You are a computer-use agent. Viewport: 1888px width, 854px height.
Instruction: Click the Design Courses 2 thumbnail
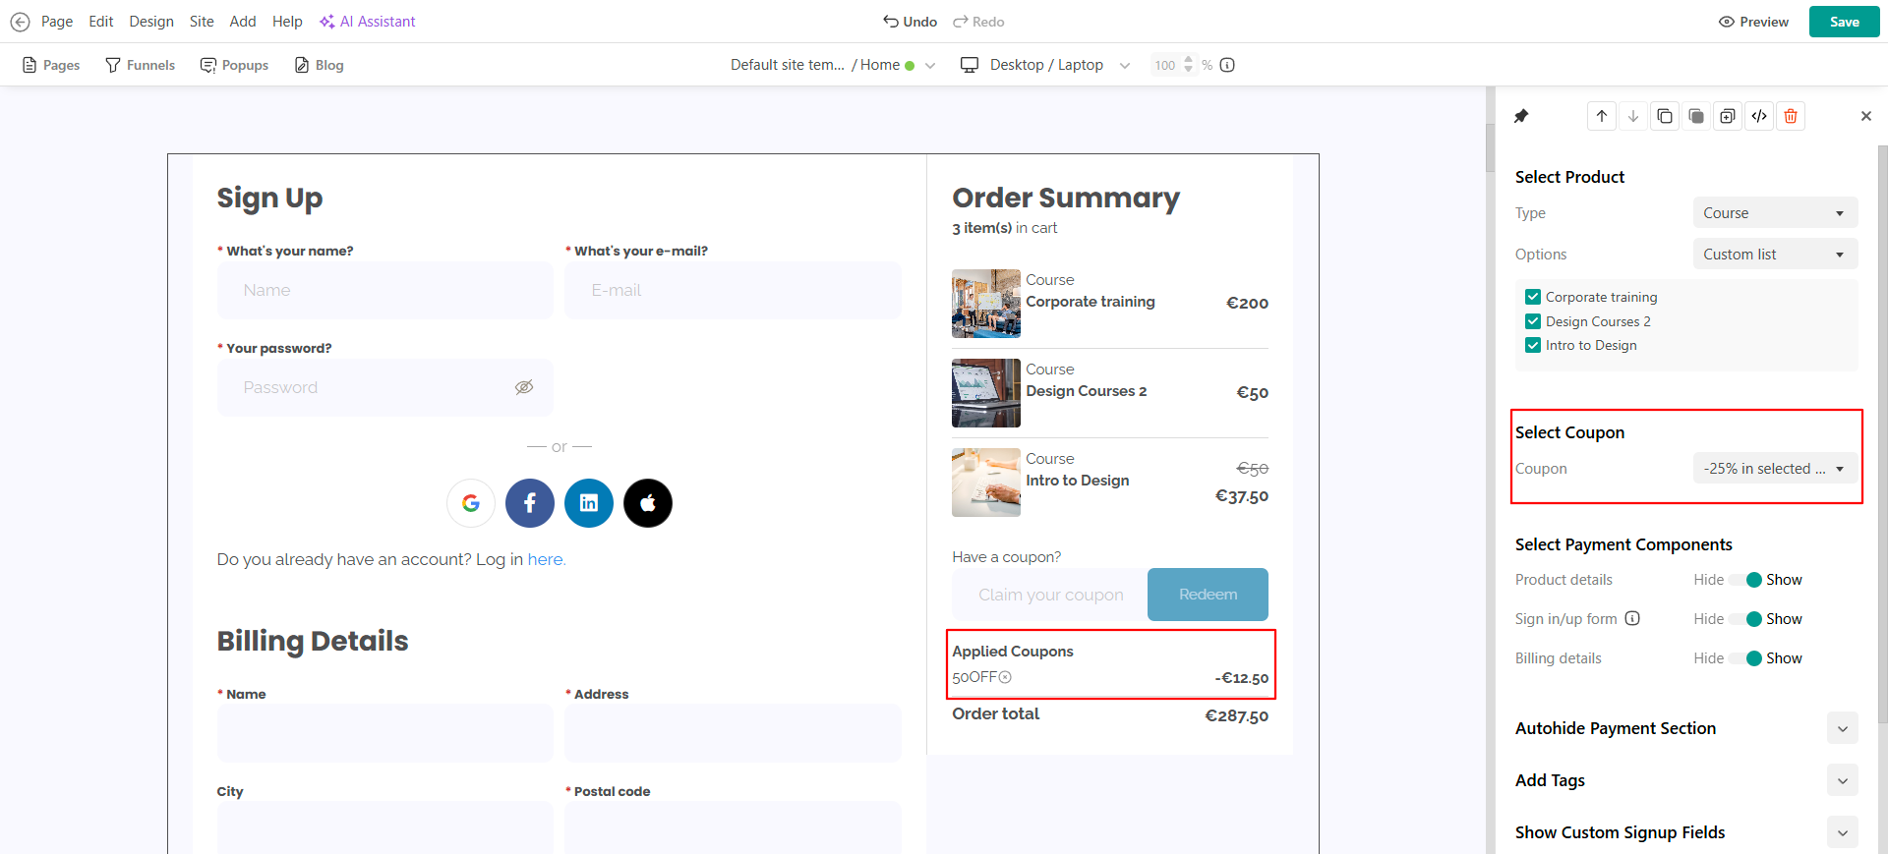tap(986, 393)
